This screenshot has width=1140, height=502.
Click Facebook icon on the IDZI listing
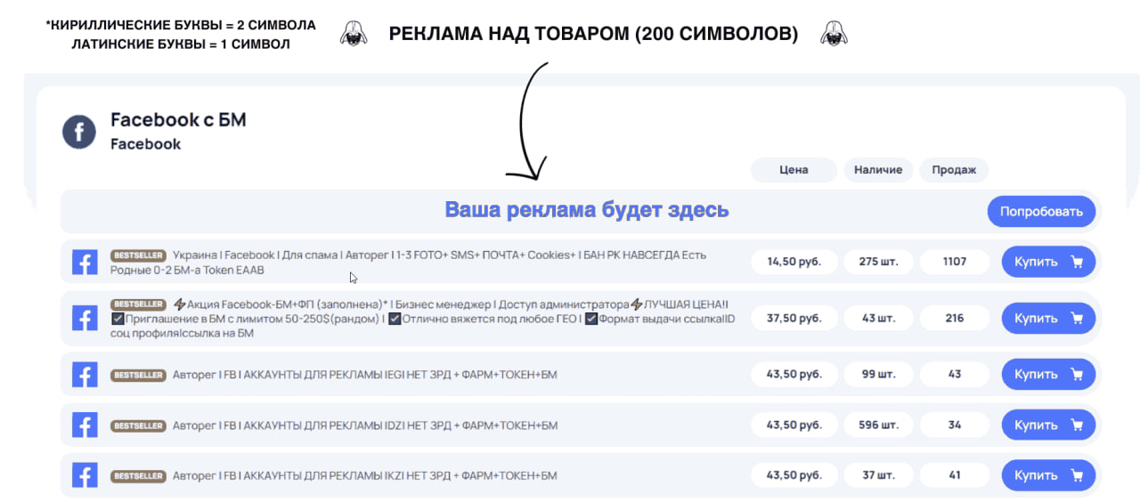85,425
